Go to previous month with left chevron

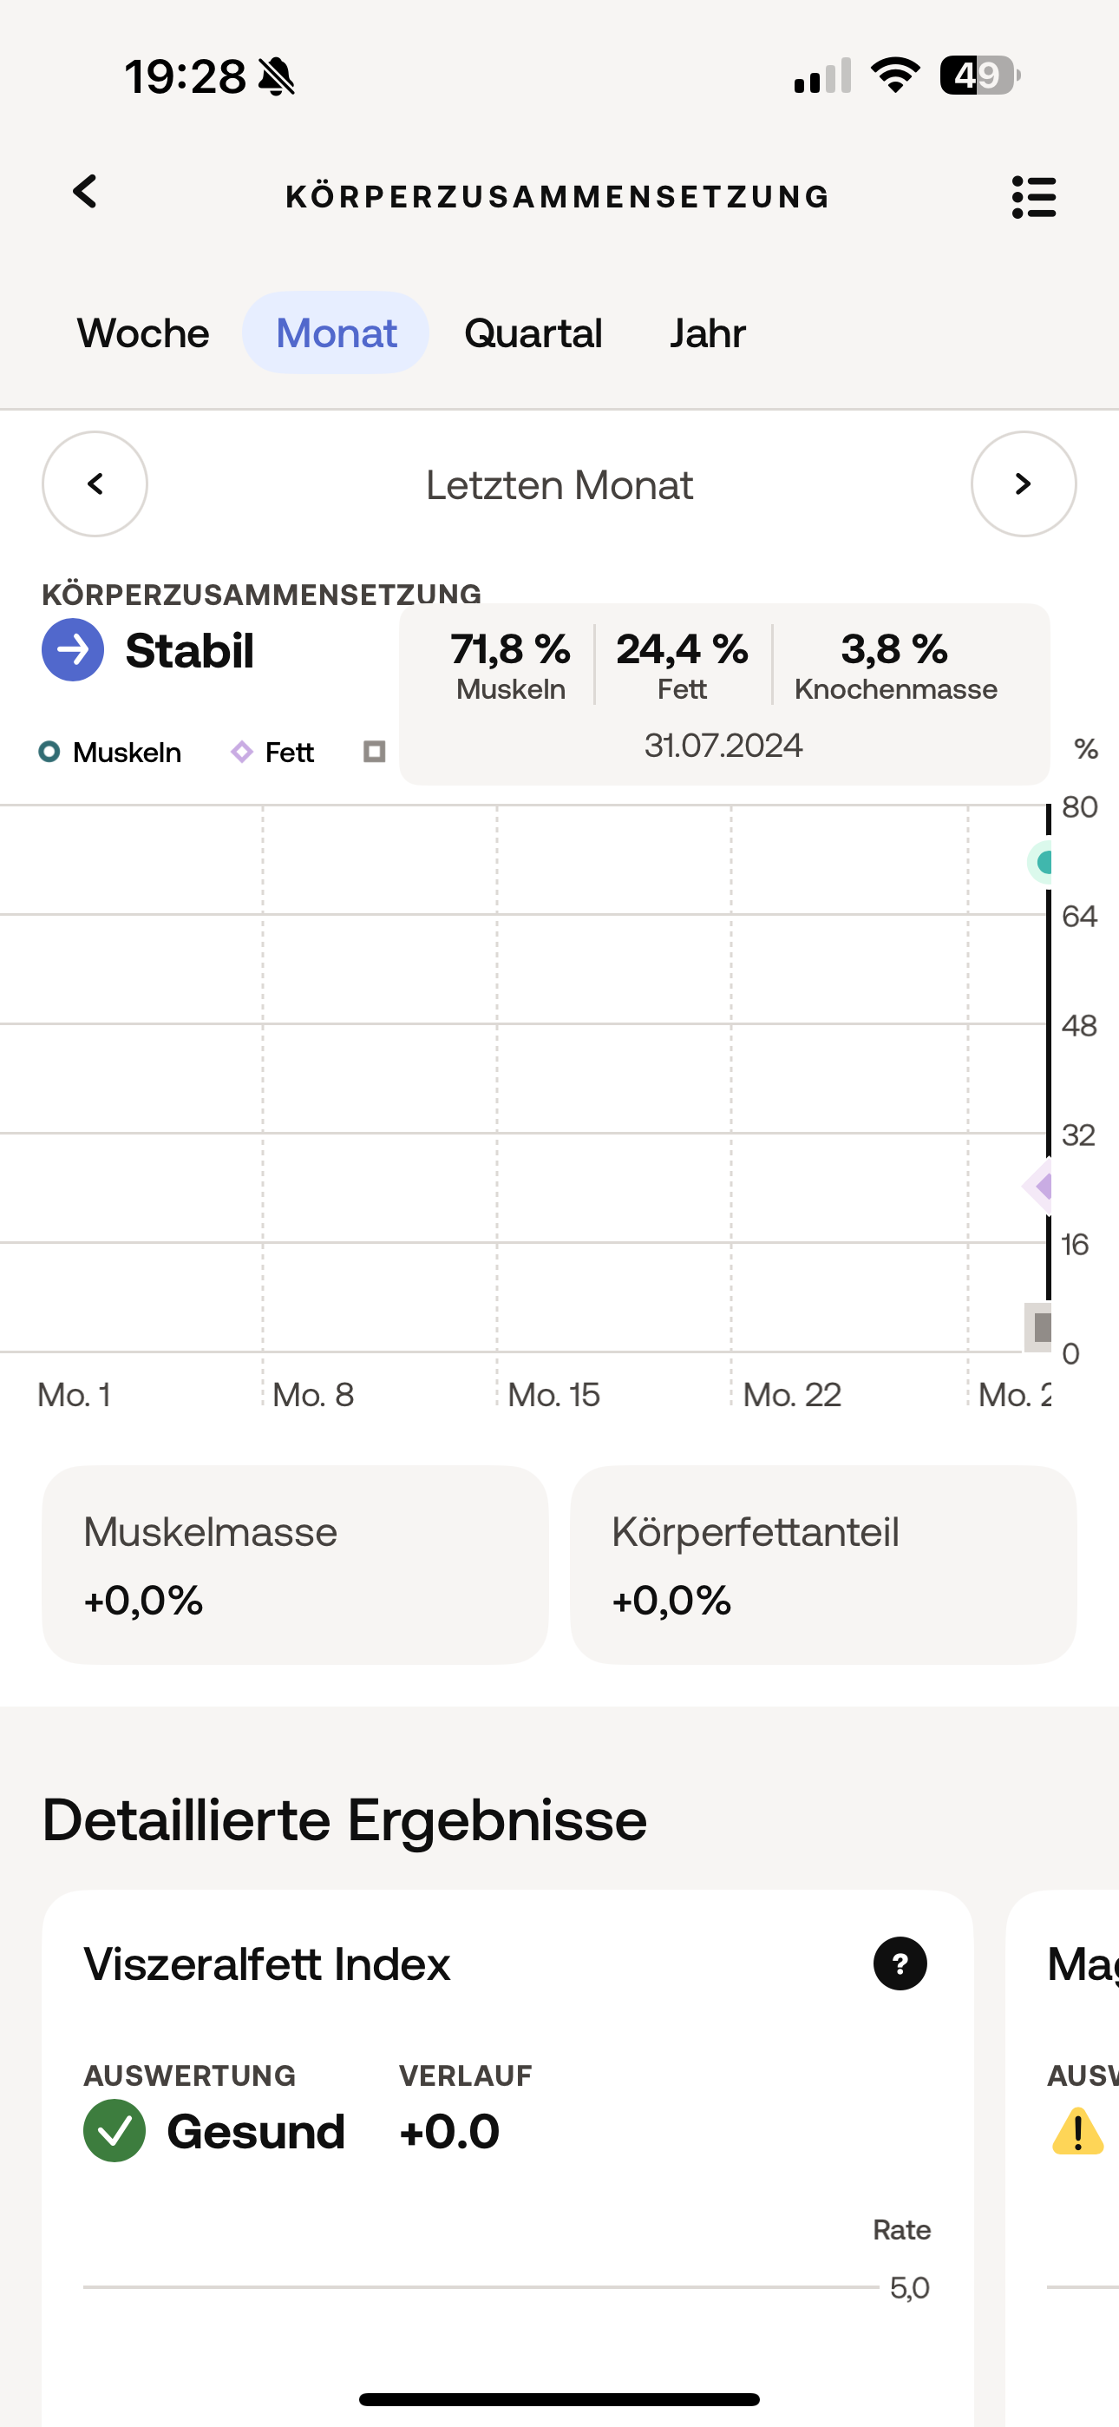(x=95, y=484)
